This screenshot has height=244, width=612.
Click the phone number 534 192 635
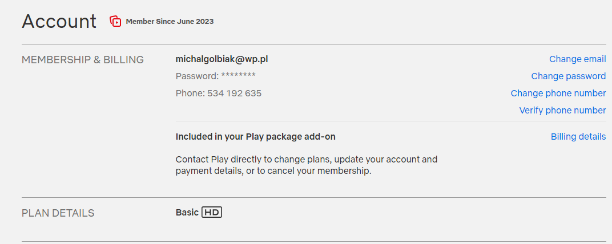pyautogui.click(x=234, y=93)
